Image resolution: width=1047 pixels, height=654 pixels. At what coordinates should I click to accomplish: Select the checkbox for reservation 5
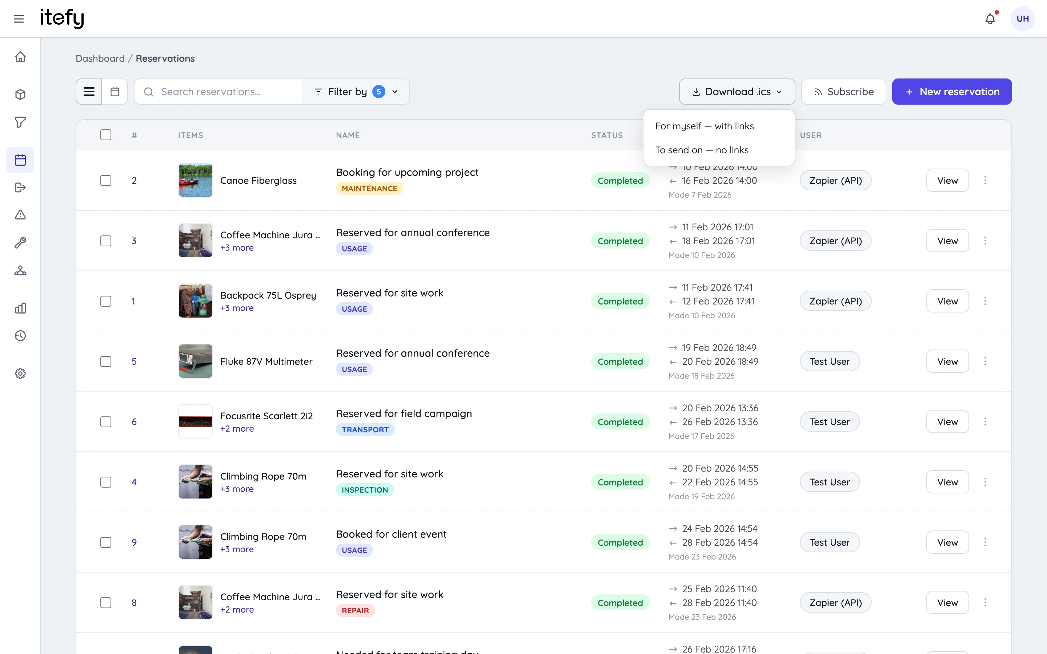105,361
